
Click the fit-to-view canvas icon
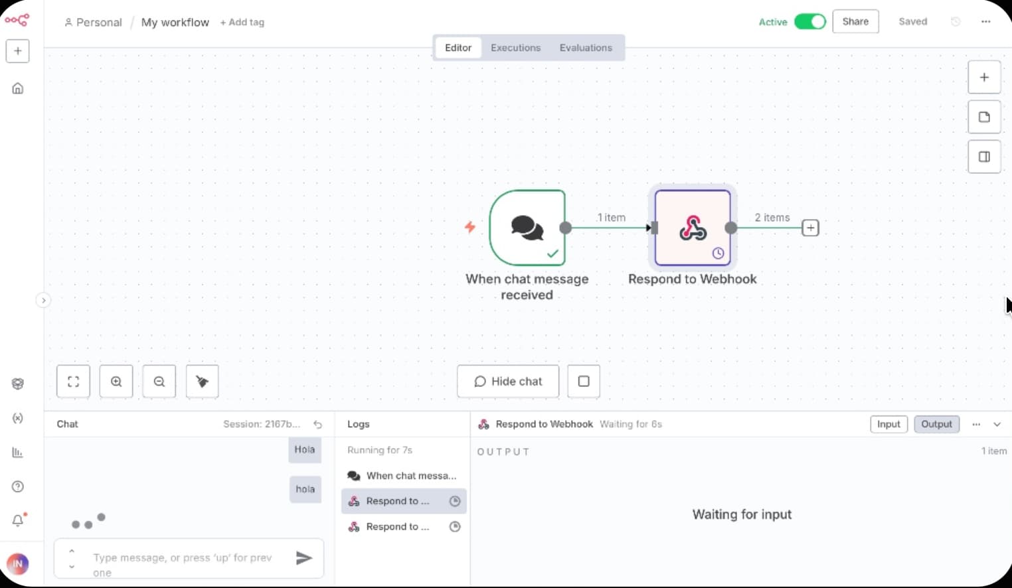(x=74, y=382)
